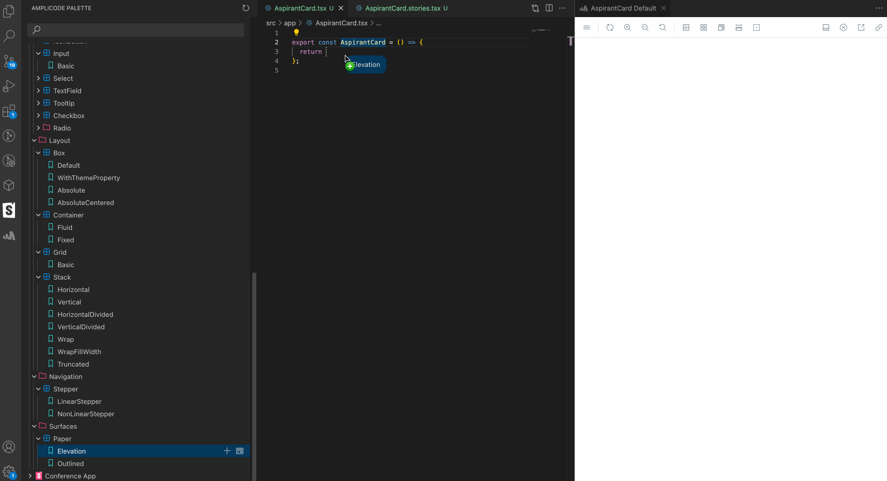
Task: Zoom in the Storybook preview
Action: pos(628,27)
